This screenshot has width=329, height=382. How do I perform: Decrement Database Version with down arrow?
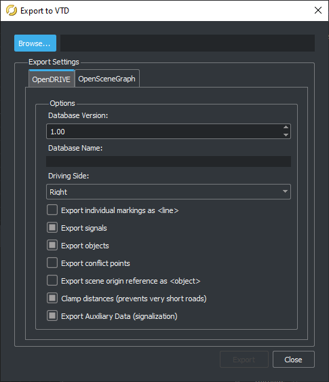coord(286,135)
